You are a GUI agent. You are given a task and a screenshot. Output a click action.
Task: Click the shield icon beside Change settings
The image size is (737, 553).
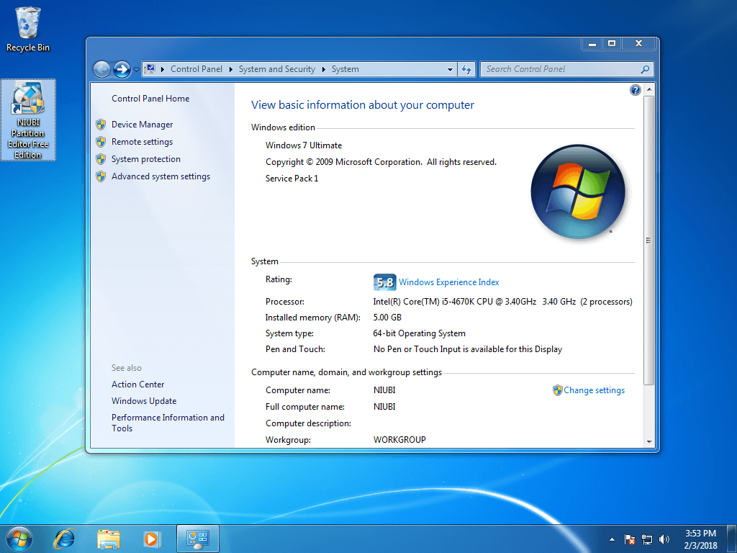click(558, 390)
